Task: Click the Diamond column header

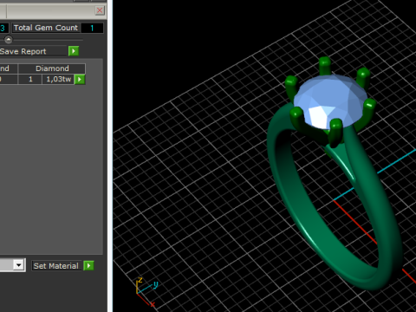Action: 52,68
